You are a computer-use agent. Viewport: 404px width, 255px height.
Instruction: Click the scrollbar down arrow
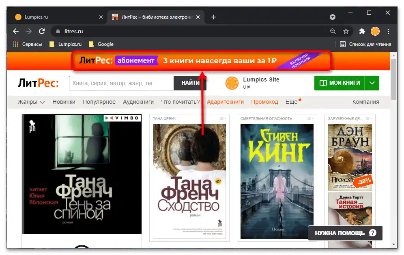tap(393, 244)
